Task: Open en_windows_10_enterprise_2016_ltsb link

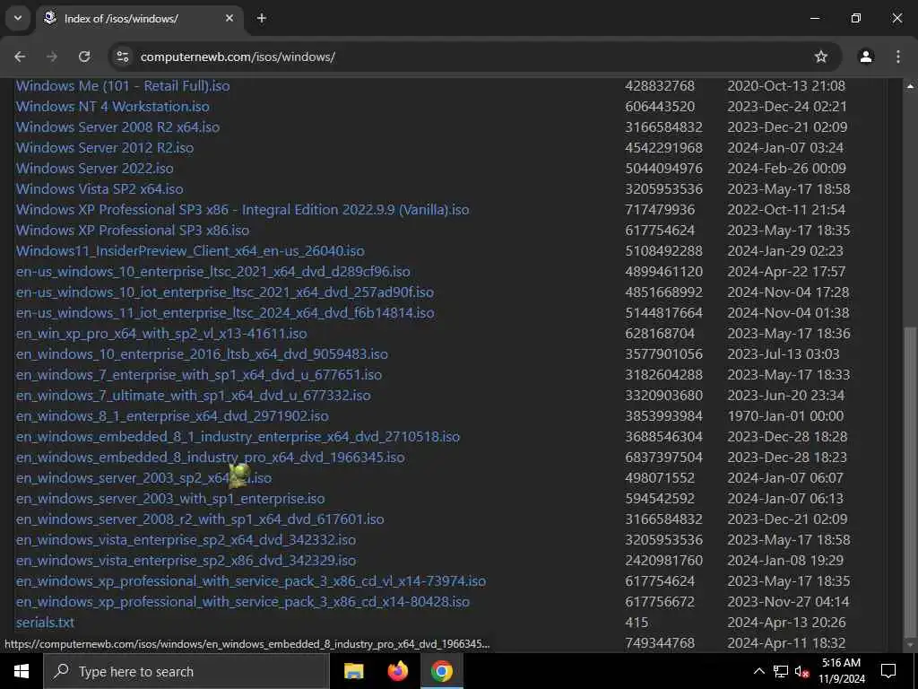Action: point(202,353)
